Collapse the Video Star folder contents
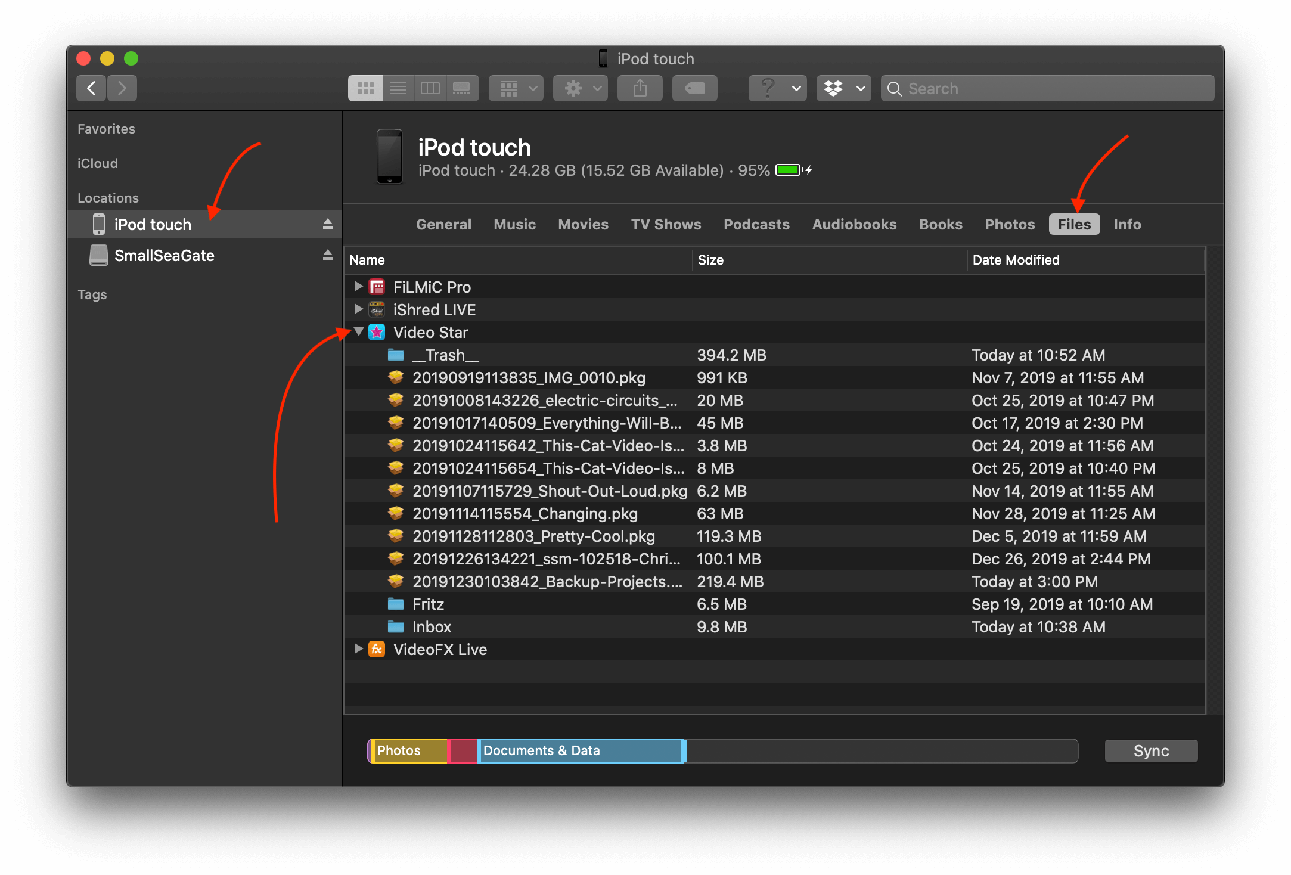The width and height of the screenshot is (1291, 875). (x=361, y=332)
